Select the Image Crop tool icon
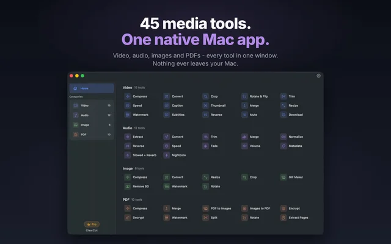 coord(244,178)
